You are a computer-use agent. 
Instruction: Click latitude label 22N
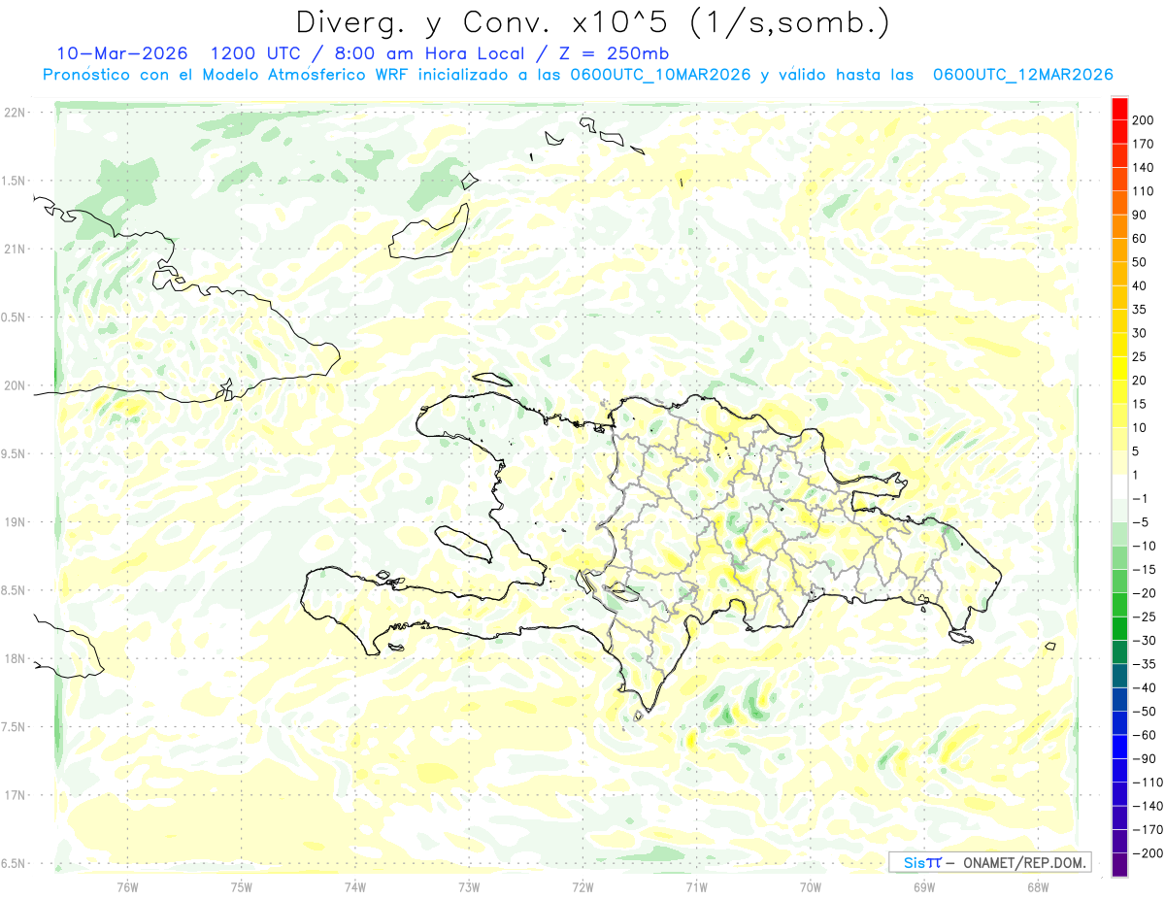click(15, 113)
